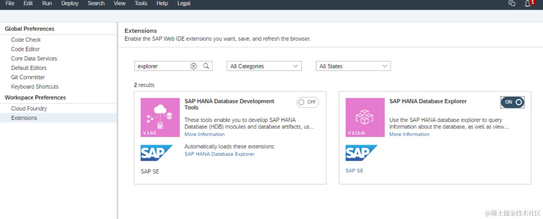Click SAP SE text in Development Tools card

point(150,171)
